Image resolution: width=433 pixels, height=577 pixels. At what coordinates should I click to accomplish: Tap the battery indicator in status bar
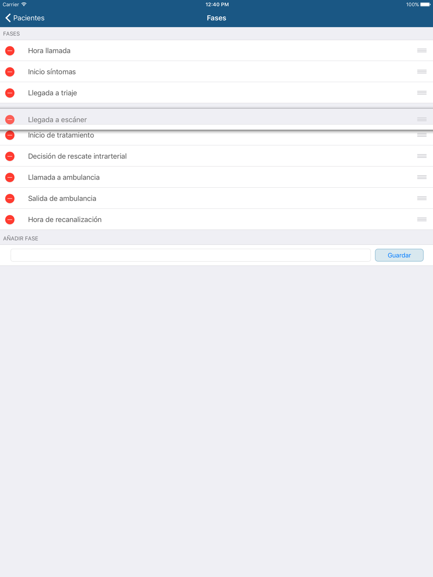425,5
